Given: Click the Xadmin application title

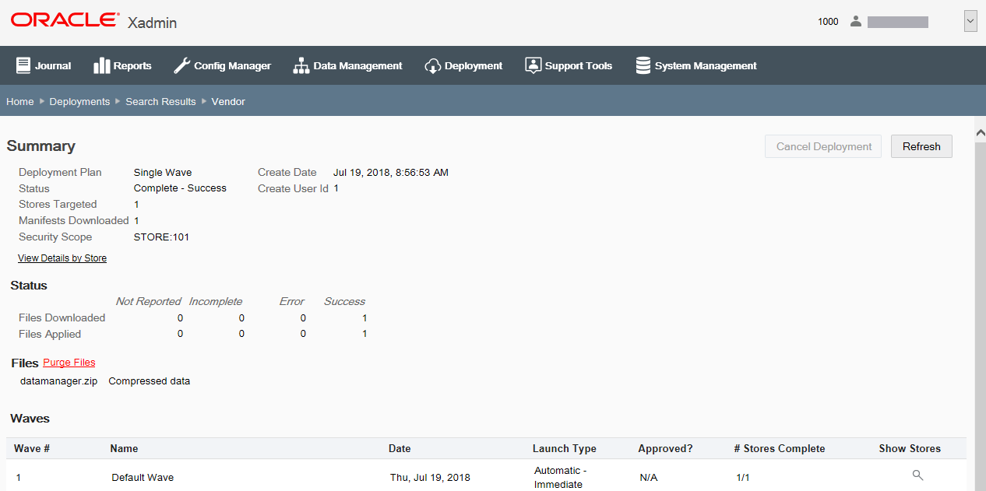Looking at the screenshot, I should pyautogui.click(x=152, y=23).
